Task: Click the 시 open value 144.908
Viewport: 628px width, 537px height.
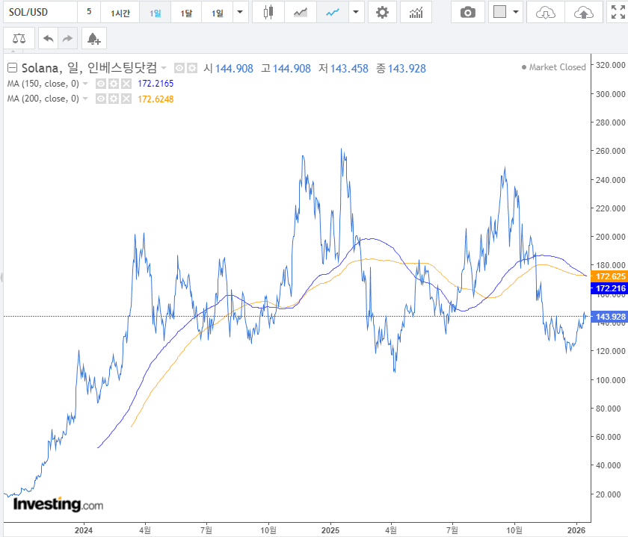Action: click(x=234, y=69)
